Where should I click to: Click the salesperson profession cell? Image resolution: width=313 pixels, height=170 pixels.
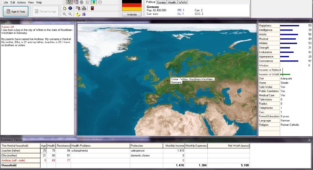[x=146, y=151]
